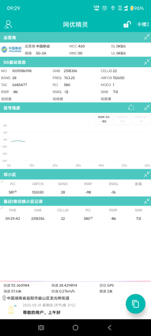
Task: Tap the alarm icon in status bar
Action: (x=104, y=8)
